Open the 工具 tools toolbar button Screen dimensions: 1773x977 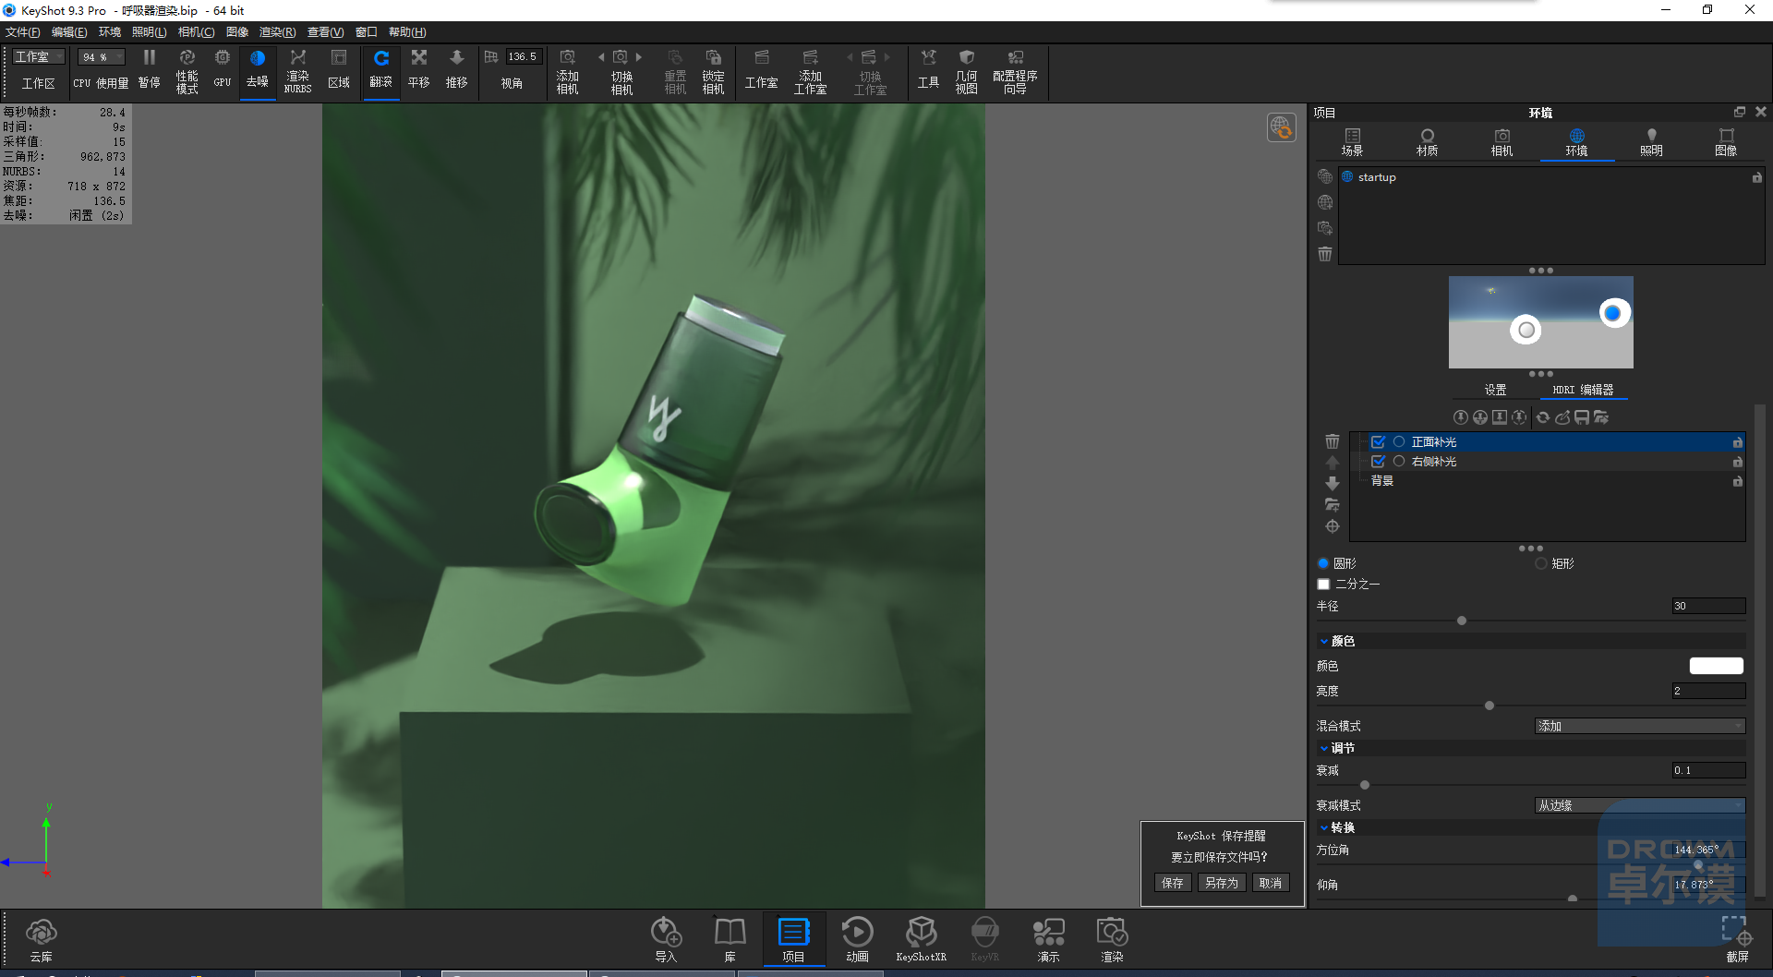click(x=928, y=69)
